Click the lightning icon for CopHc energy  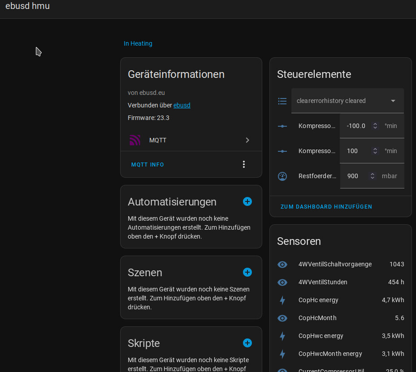click(282, 300)
